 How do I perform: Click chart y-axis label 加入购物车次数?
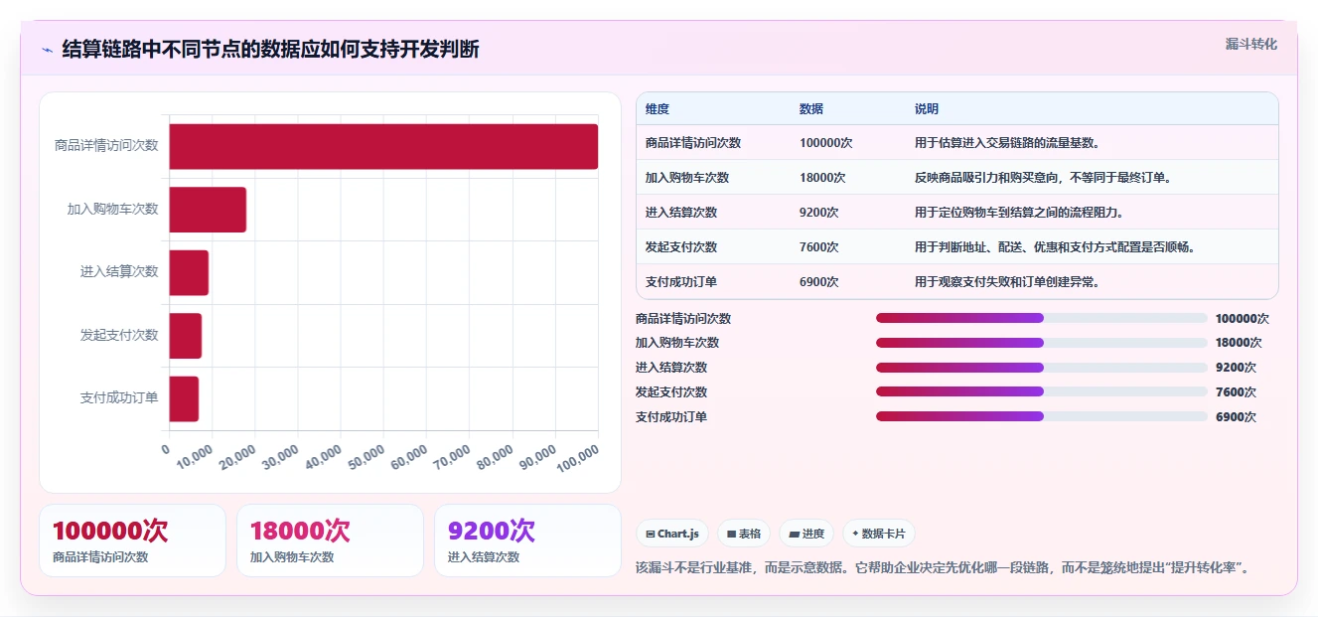tap(113, 210)
